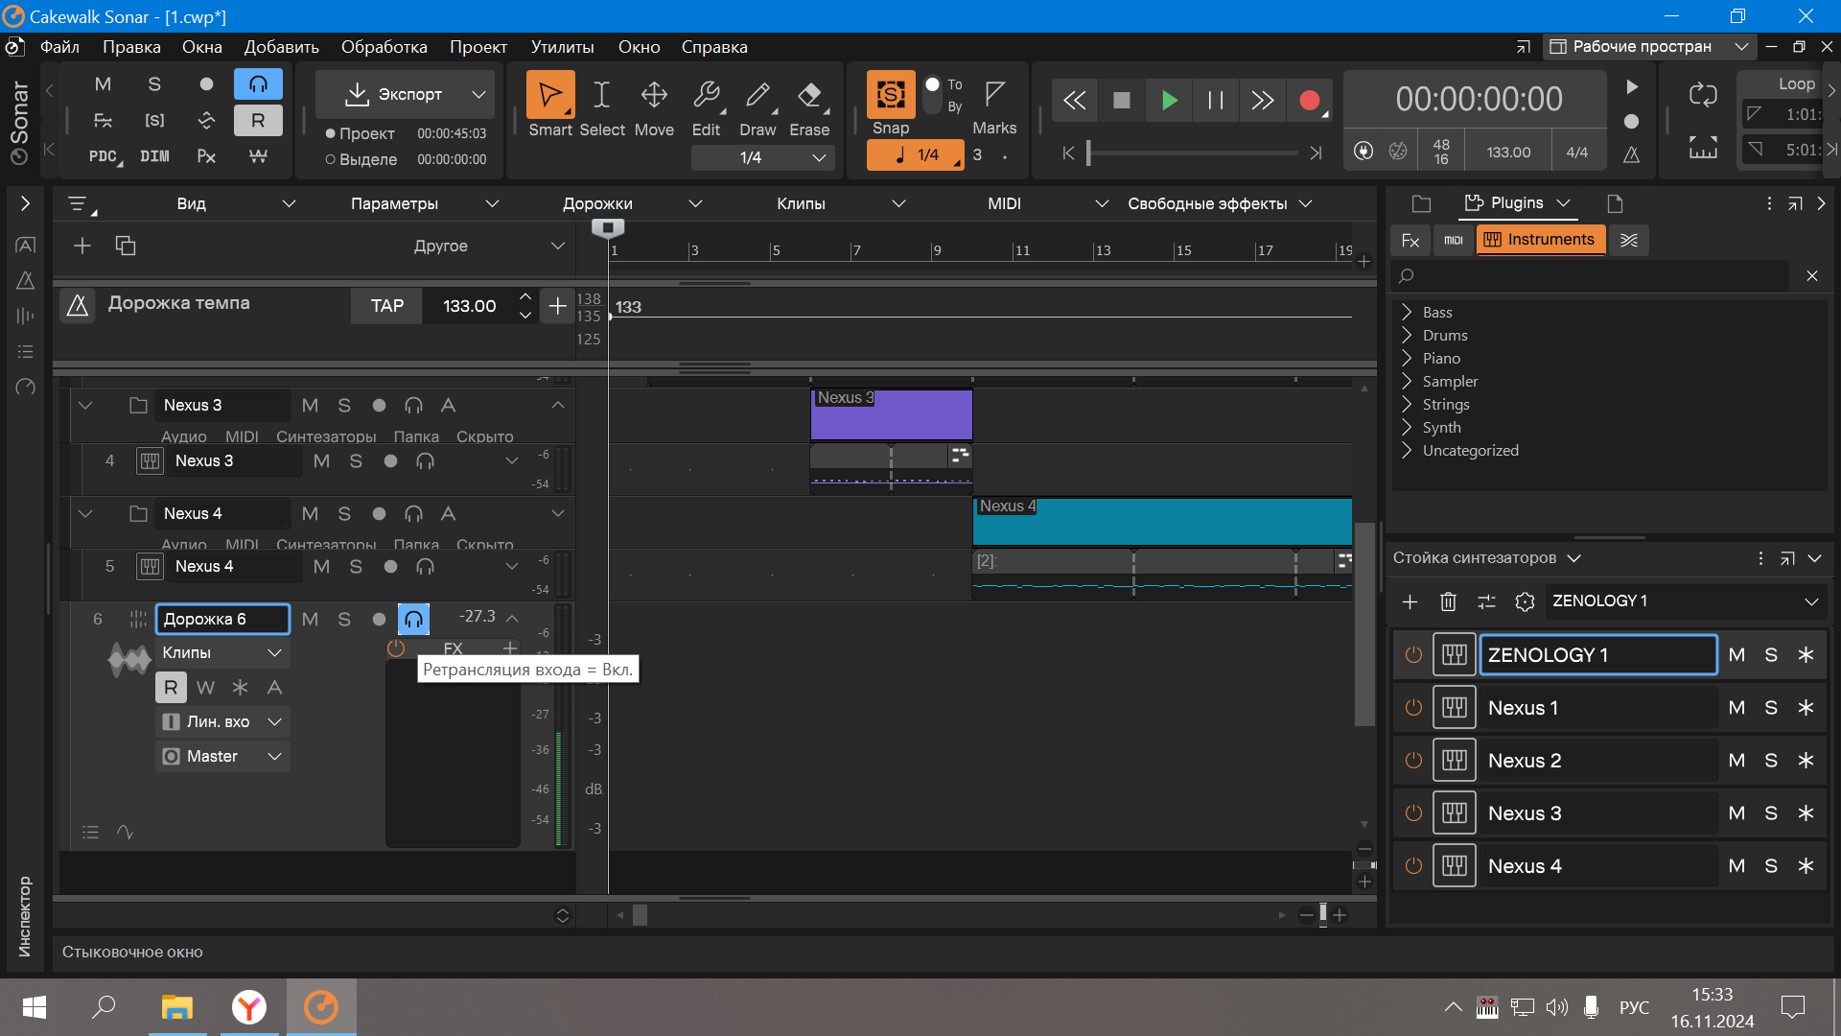This screenshot has height=1036, width=1841.
Task: Toggle ZENOLOGY 1 synth power button
Action: [1413, 655]
